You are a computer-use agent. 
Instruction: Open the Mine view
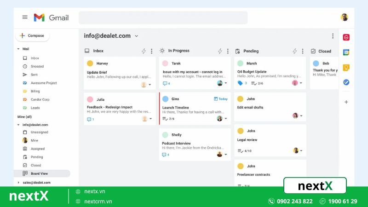point(34,140)
